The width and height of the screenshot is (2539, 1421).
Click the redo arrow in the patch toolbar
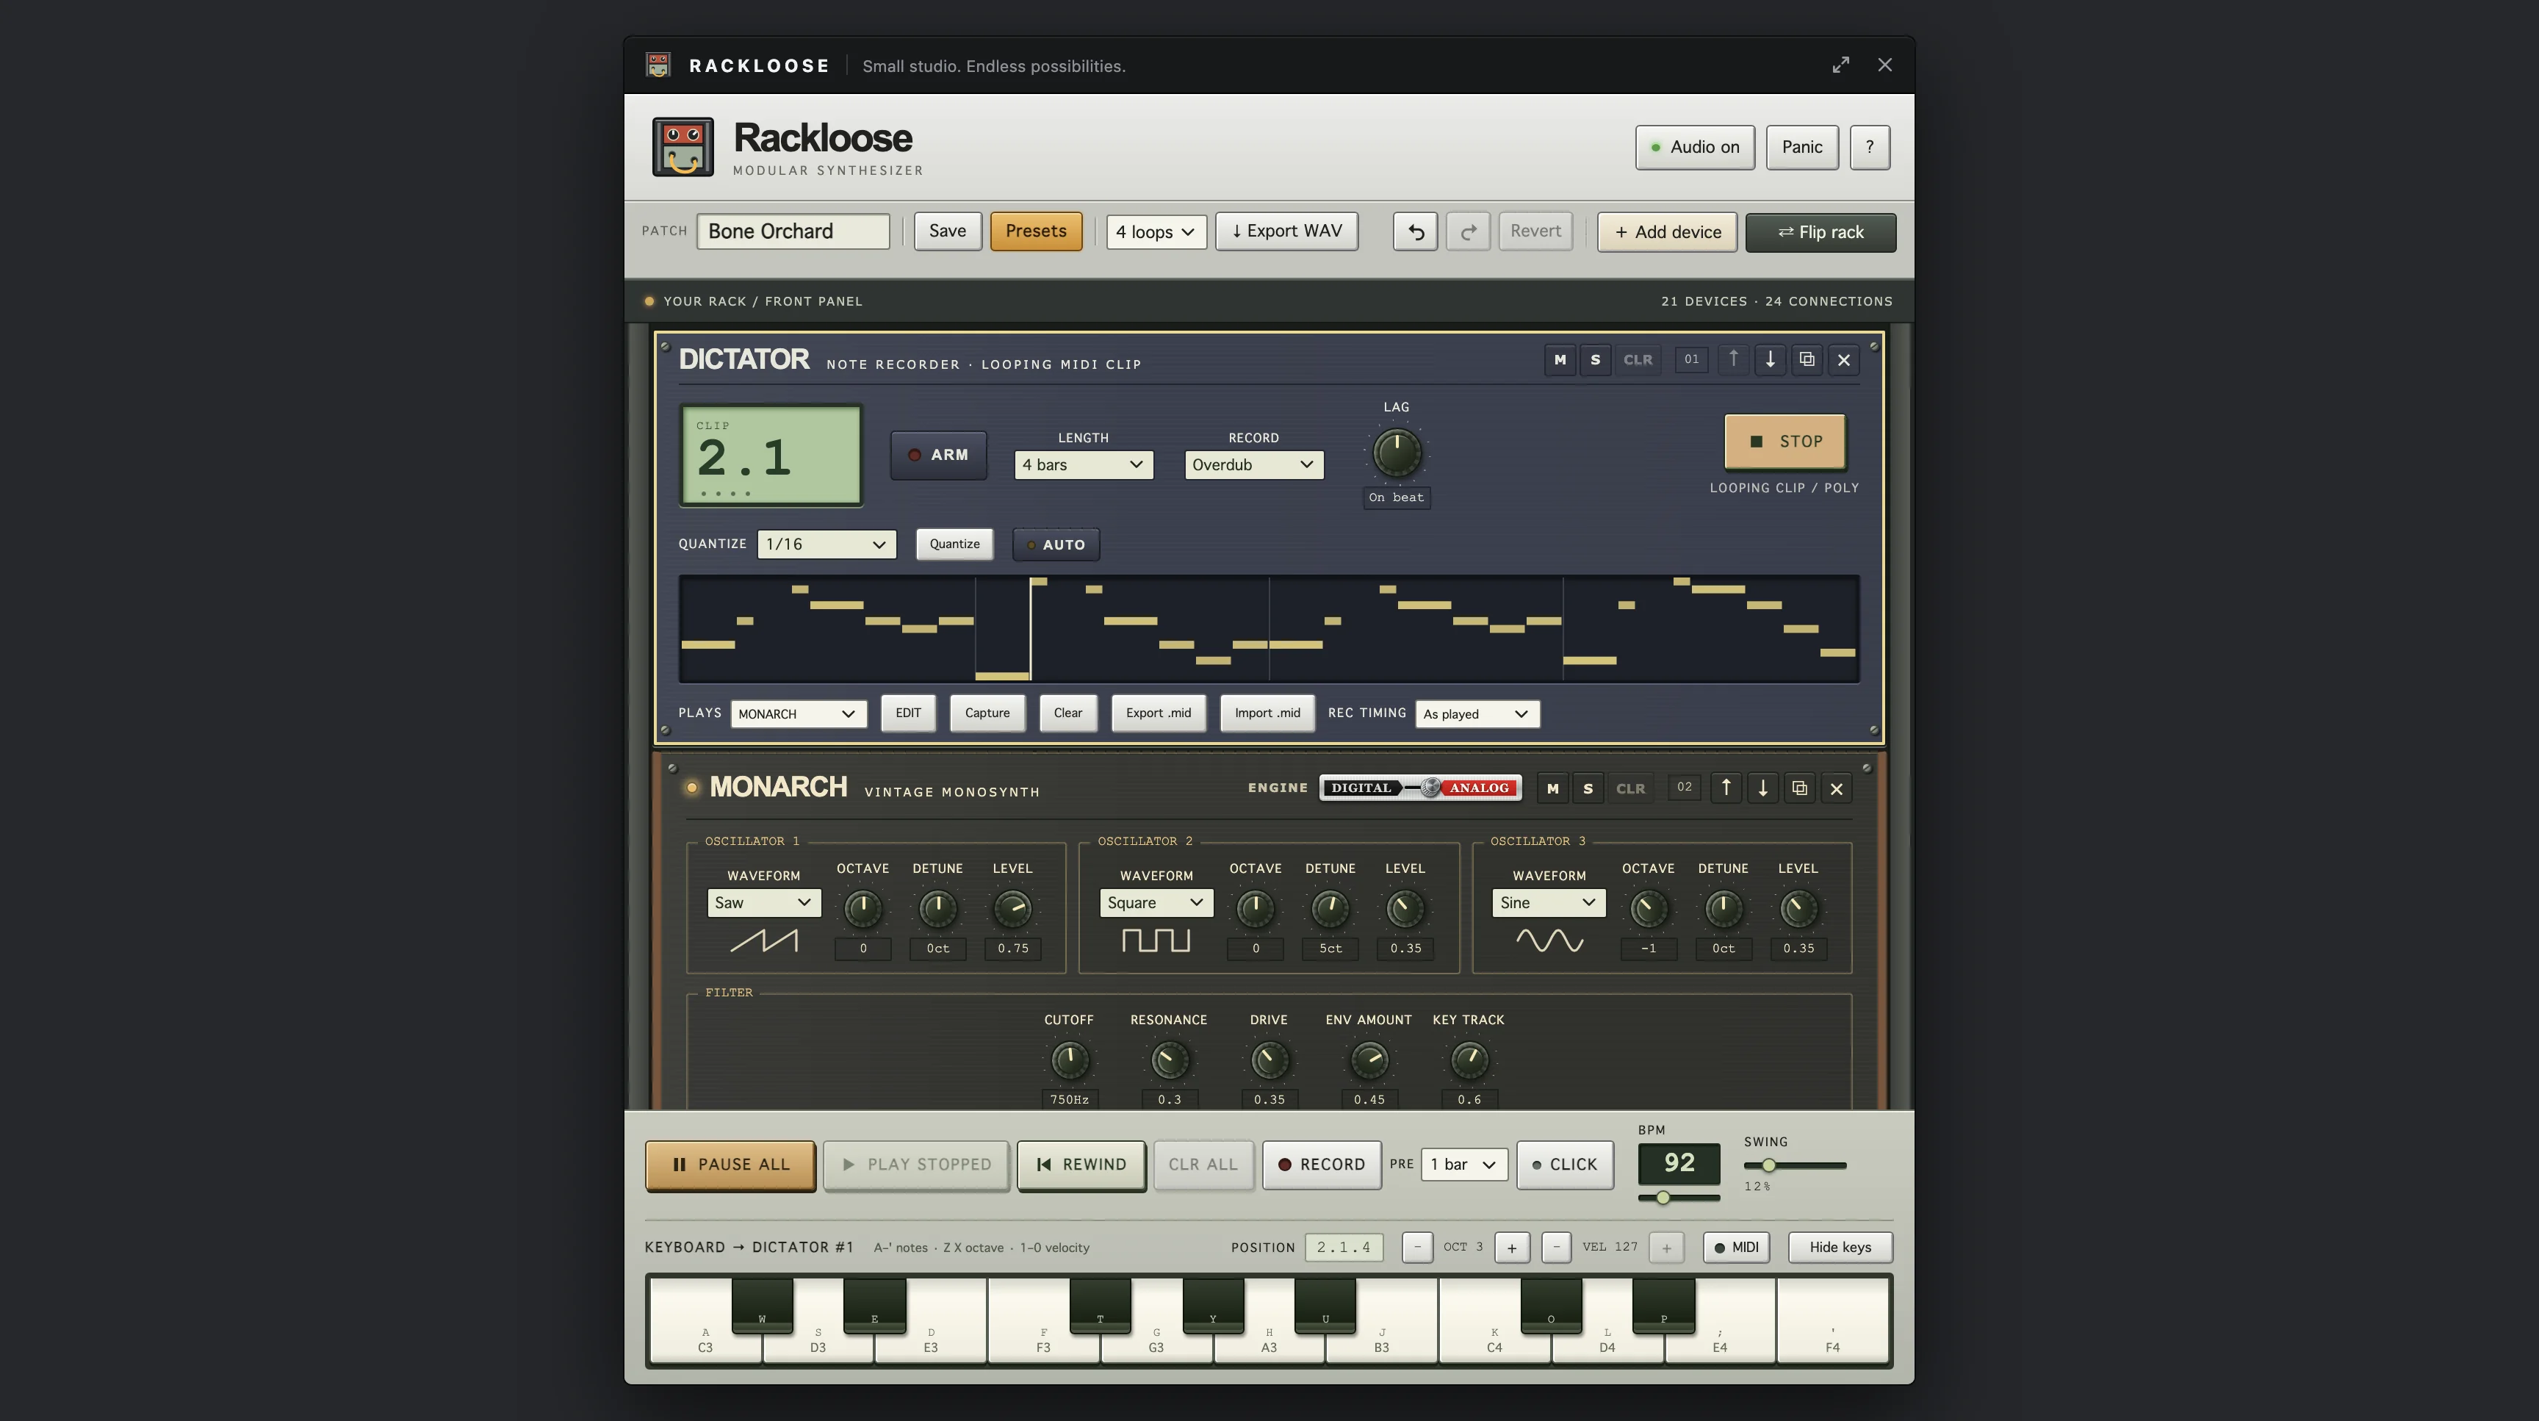coord(1469,231)
